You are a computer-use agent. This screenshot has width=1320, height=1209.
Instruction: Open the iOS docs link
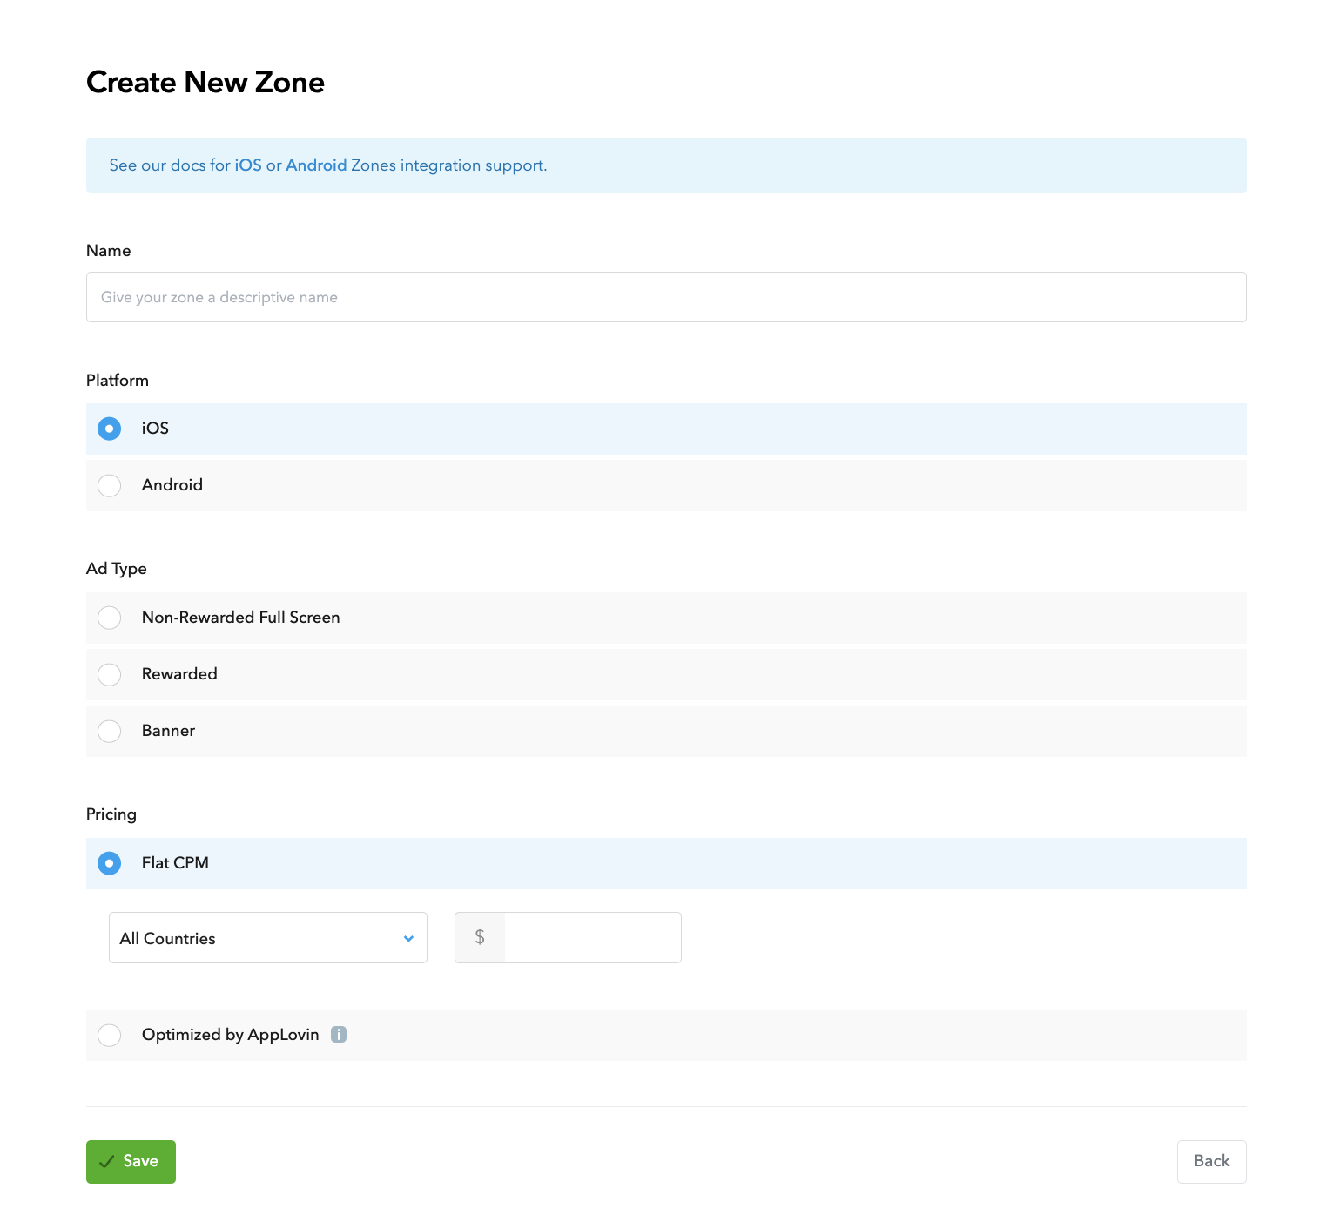click(x=248, y=165)
